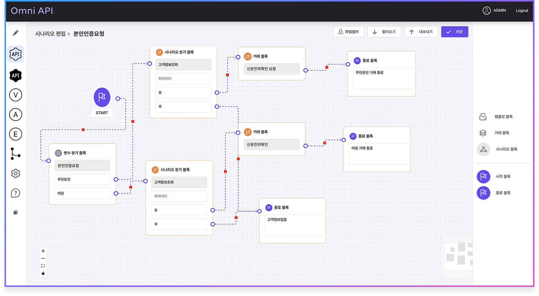Screen dimensions: 539x296
Task: Click the ADMIN user avatar icon
Action: 487,11
